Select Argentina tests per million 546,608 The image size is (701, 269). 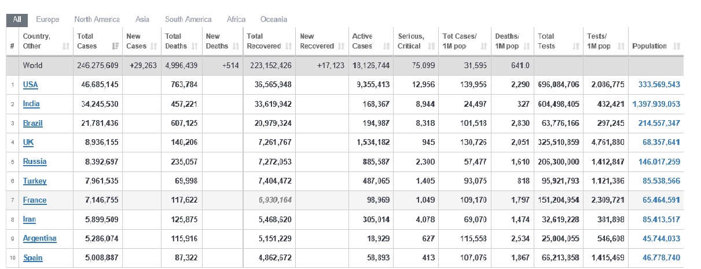pos(611,238)
